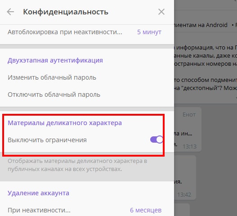The height and width of the screenshot is (216, 237).
Task: Click the Отображать материалы деликатного характера description
Action: [77, 165]
